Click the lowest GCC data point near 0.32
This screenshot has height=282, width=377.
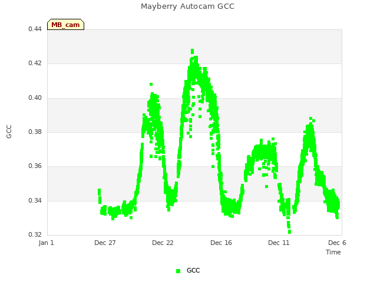(x=289, y=232)
